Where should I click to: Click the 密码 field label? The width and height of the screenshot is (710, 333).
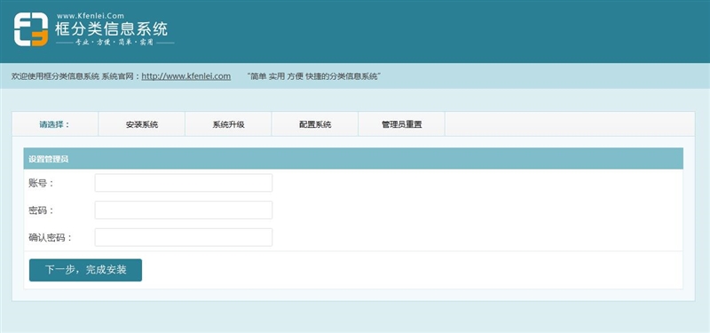click(41, 210)
